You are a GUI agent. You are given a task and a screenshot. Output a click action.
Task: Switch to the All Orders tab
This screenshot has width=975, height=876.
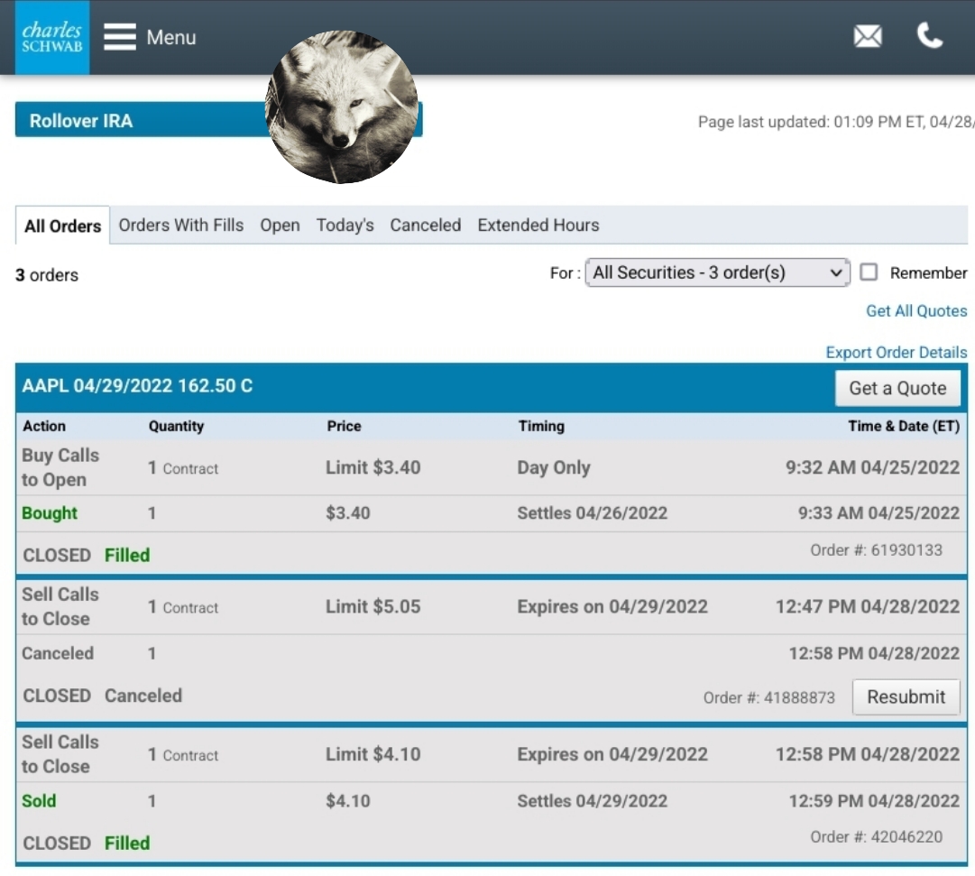pos(62,226)
